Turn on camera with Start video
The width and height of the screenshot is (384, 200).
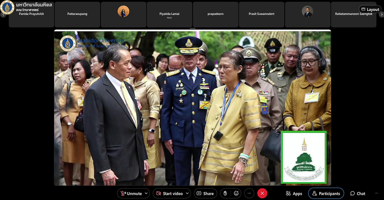pyautogui.click(x=169, y=193)
